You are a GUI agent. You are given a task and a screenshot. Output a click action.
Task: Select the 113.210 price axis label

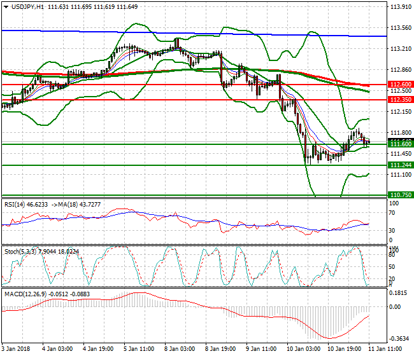coord(401,49)
